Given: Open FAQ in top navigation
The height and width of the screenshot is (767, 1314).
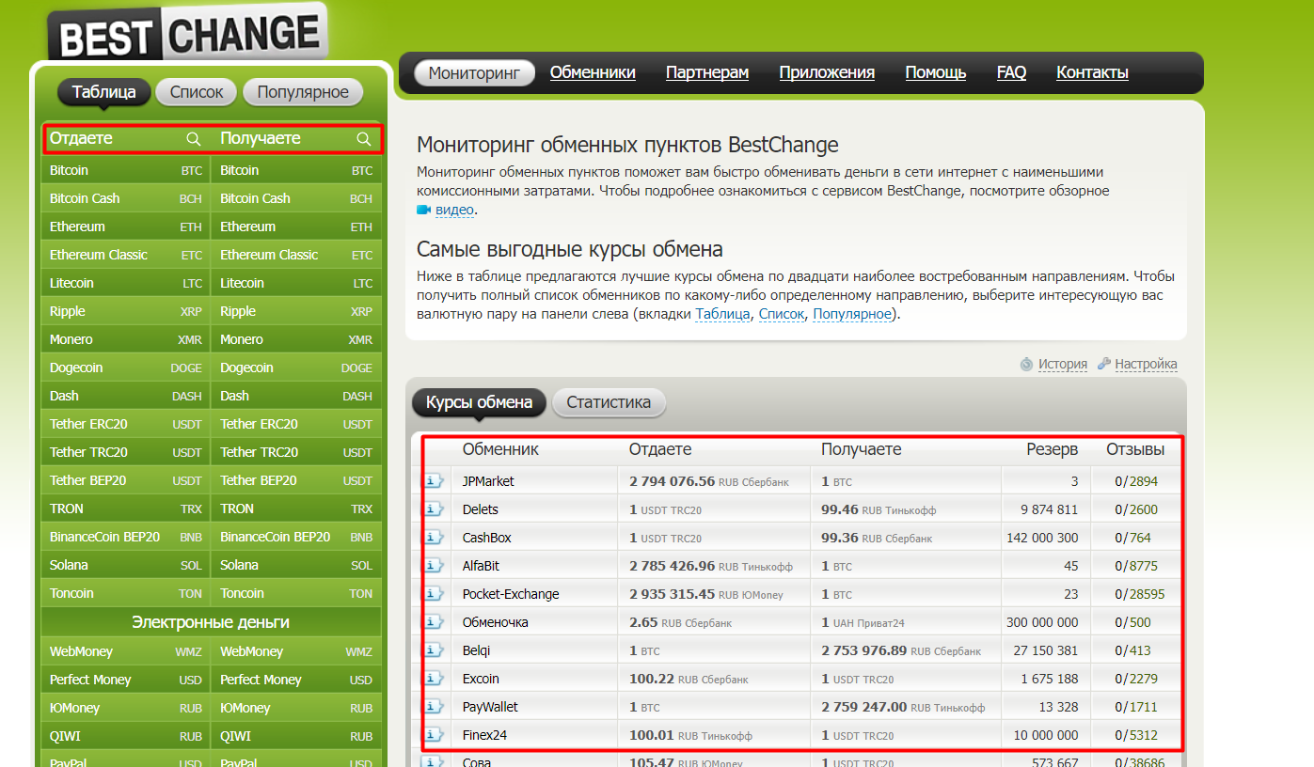Looking at the screenshot, I should [x=1011, y=72].
